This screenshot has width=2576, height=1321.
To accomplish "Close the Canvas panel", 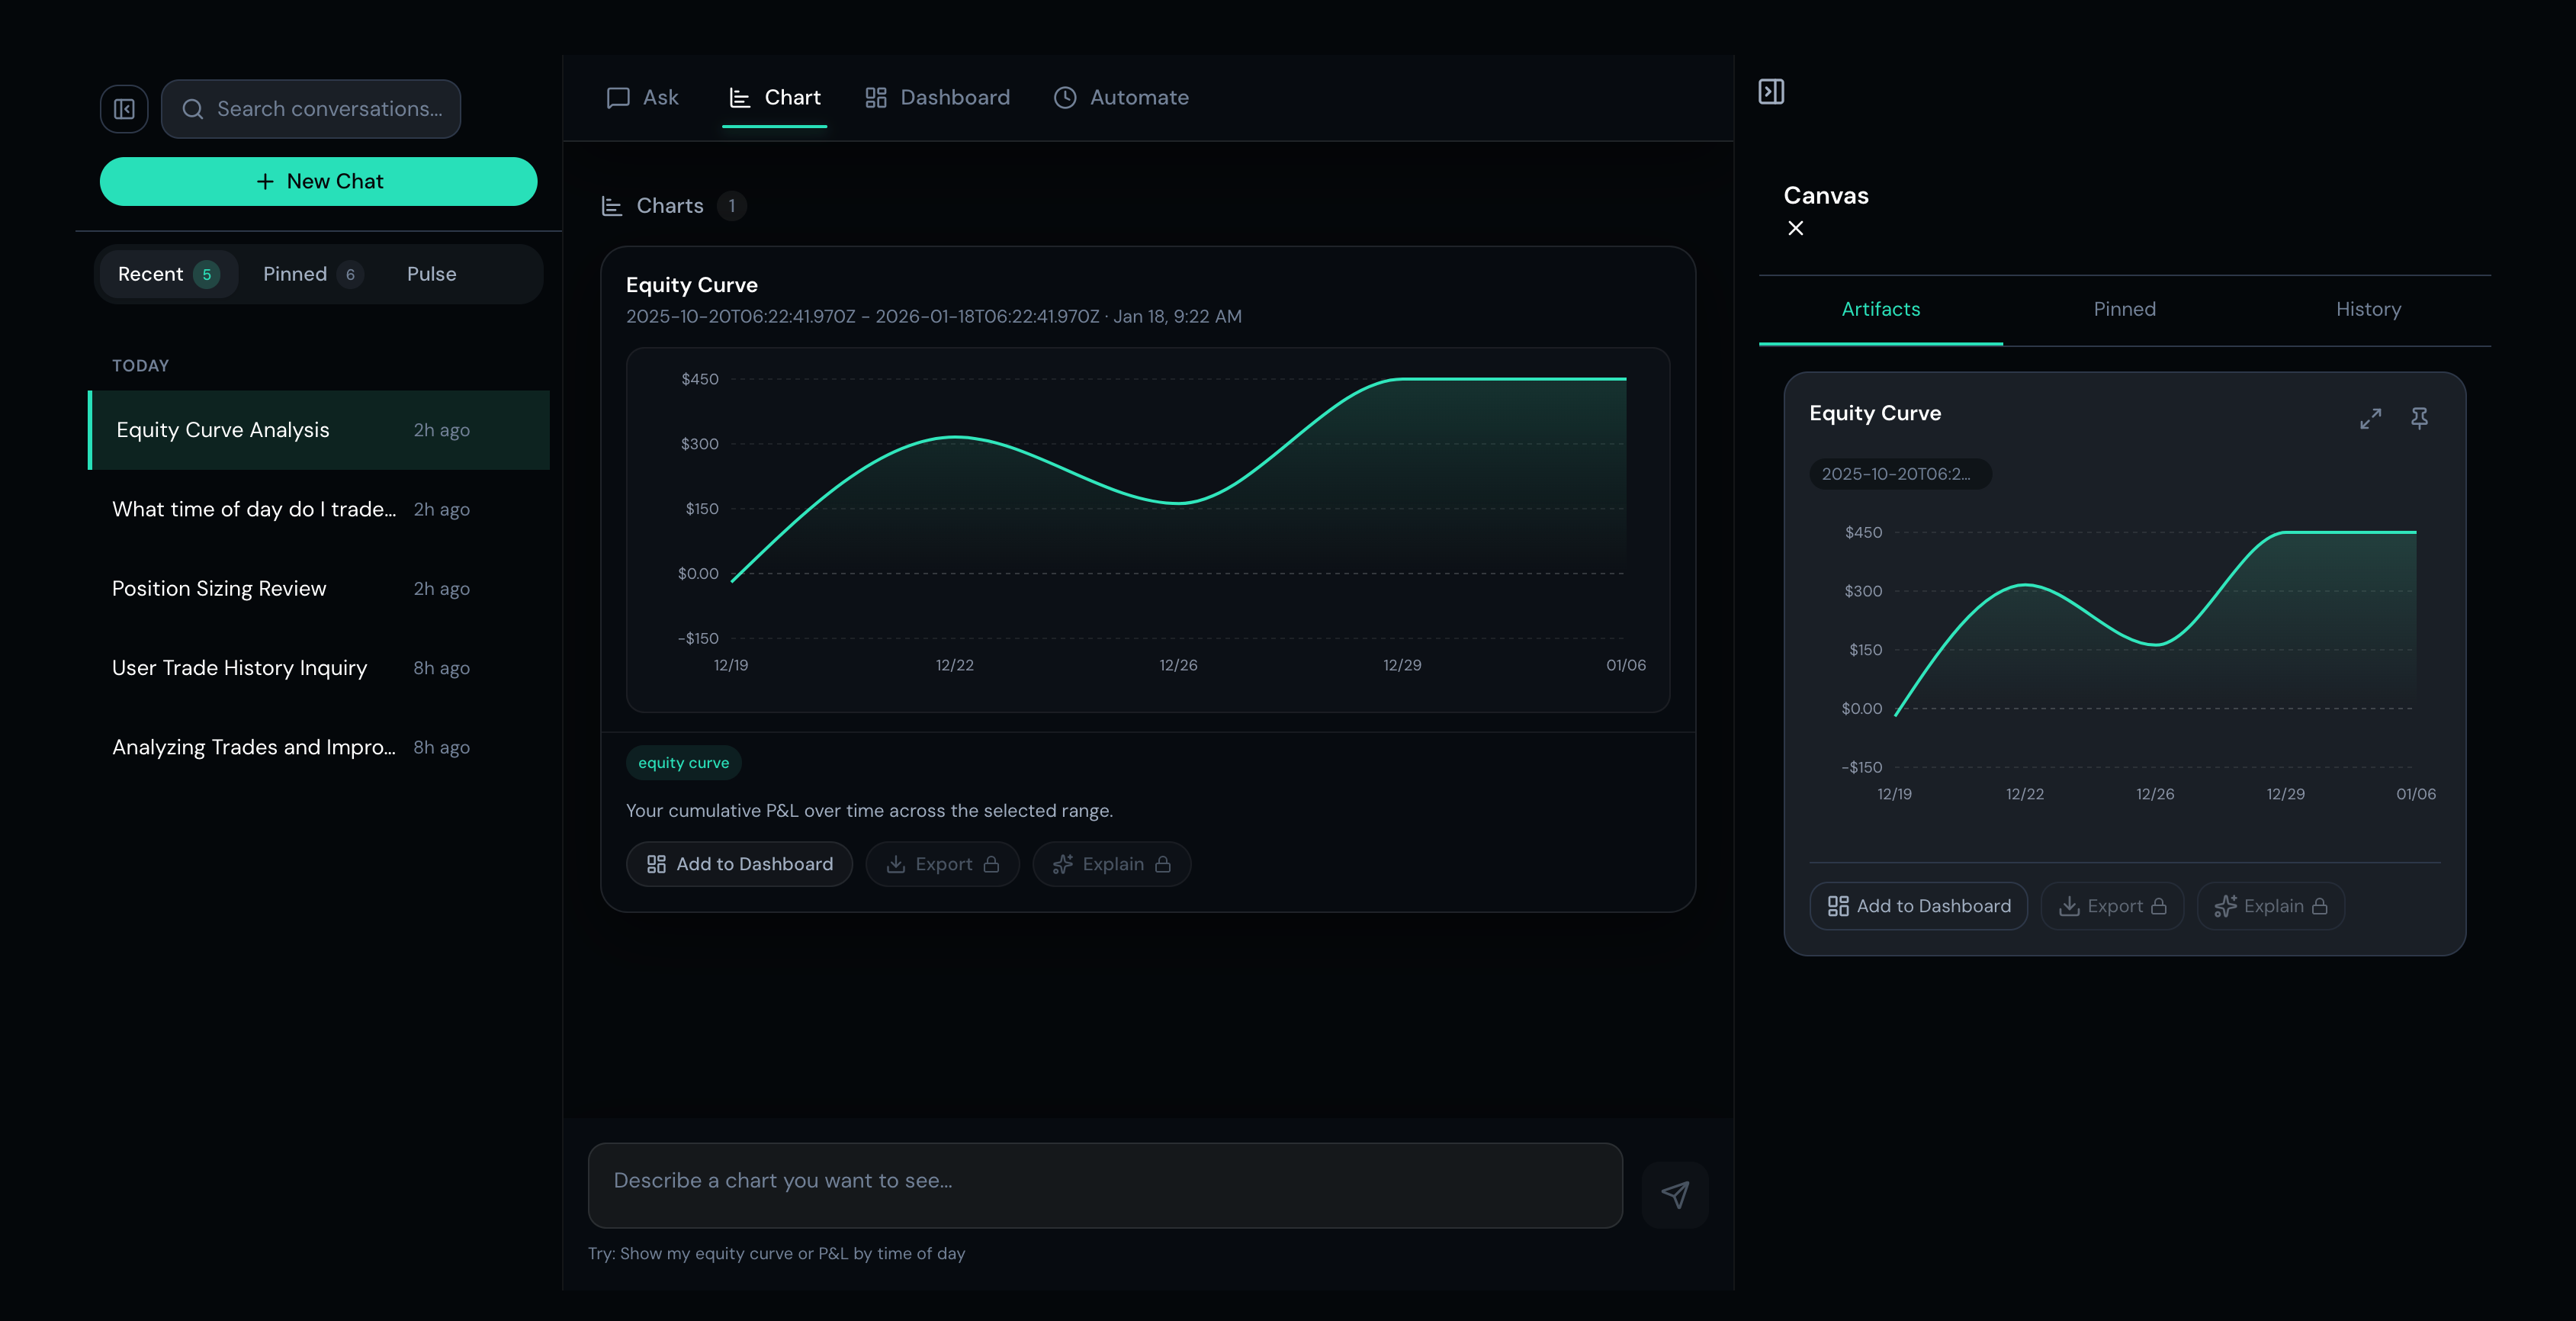I will (x=1795, y=229).
